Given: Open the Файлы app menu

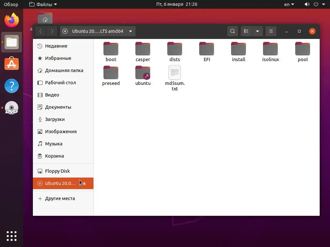Looking at the screenshot, I should coord(43,4).
